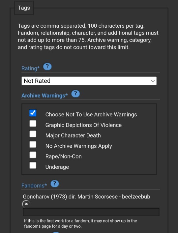Click the Rating label link
Screen dimensions: 178x233
click(30, 68)
